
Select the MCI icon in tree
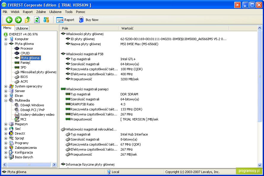(x=17, y=119)
